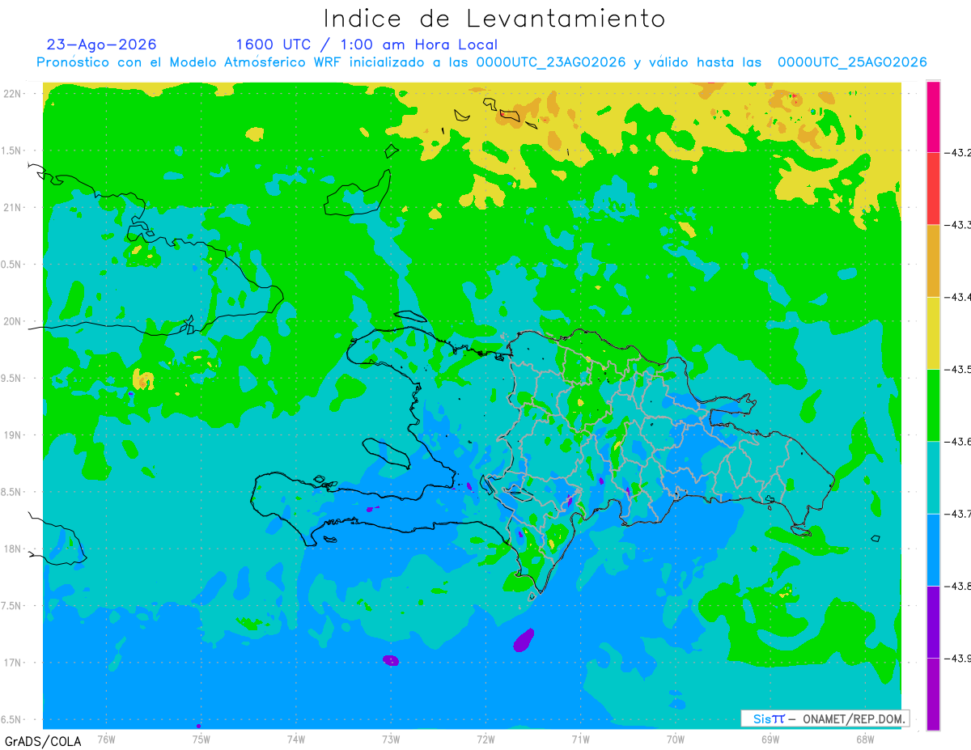Screen dimensions: 971x750
Task: Click the legend value '-43.2'
Action: 958,153
